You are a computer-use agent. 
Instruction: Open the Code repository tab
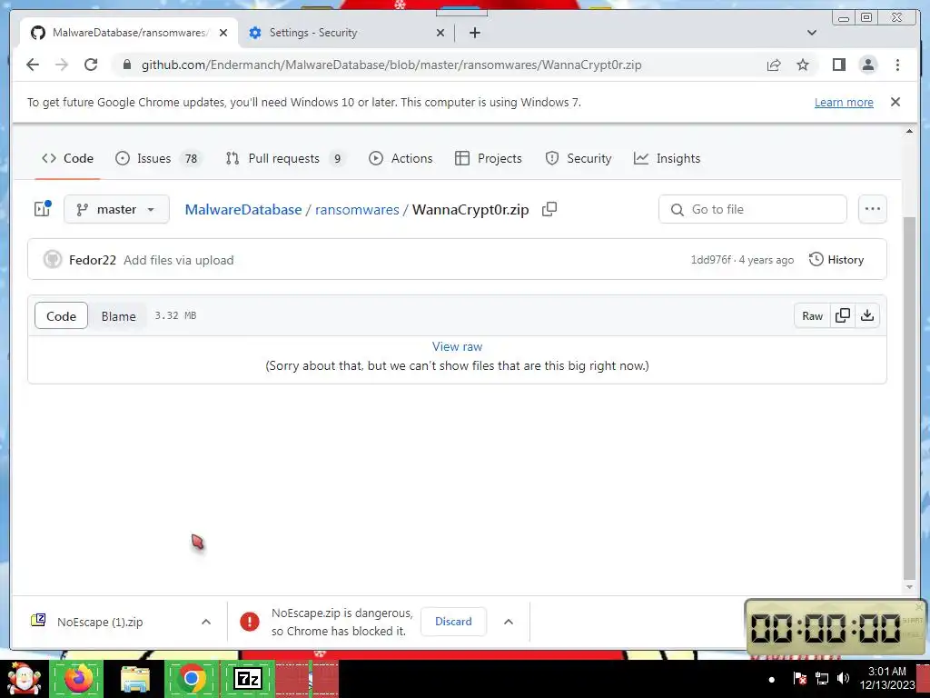67,158
